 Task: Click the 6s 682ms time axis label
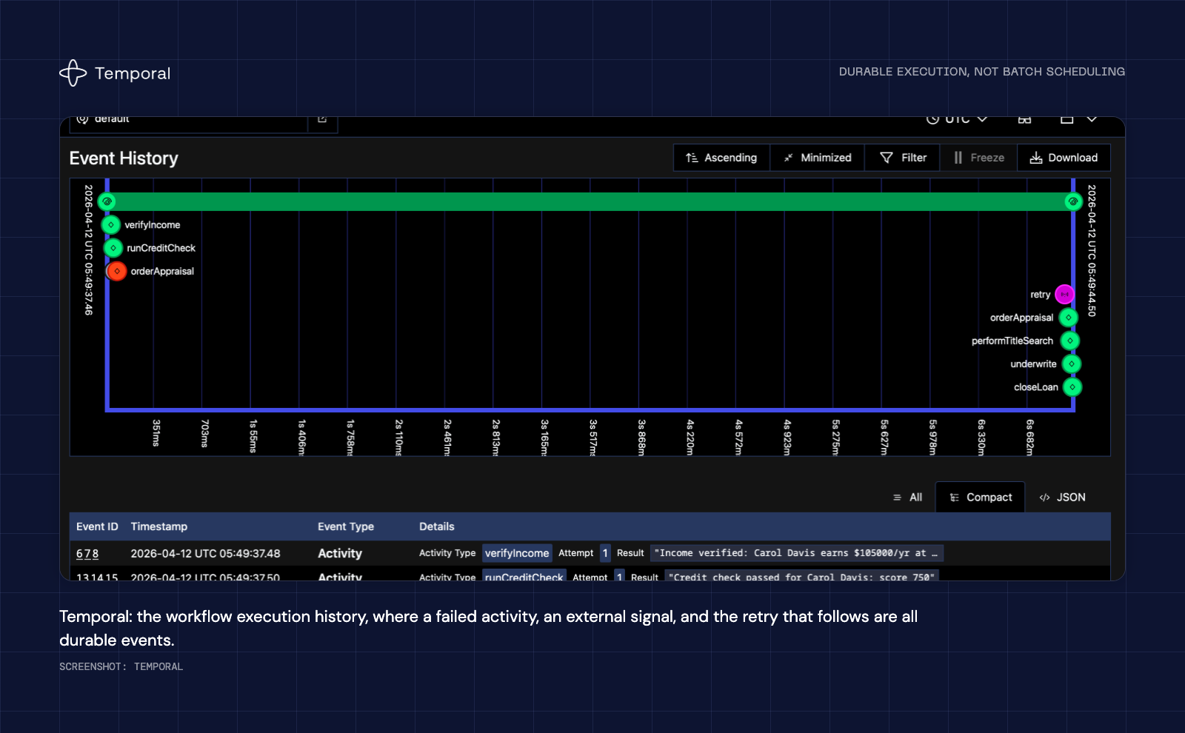(x=1030, y=438)
